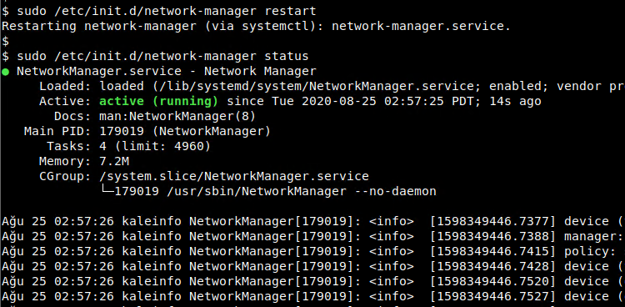Image resolution: width=625 pixels, height=307 pixels.
Task: Click the CGroup path /system.slice/NetworkManager.service
Action: 234,176
